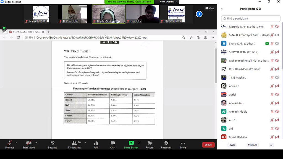
Task: Click the Find a participant search field
Action: point(251,18)
